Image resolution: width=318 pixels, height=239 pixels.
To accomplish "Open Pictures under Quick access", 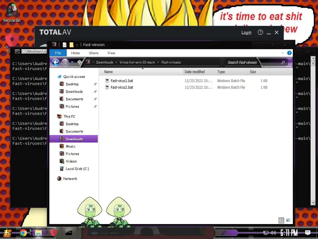I will click(72, 106).
